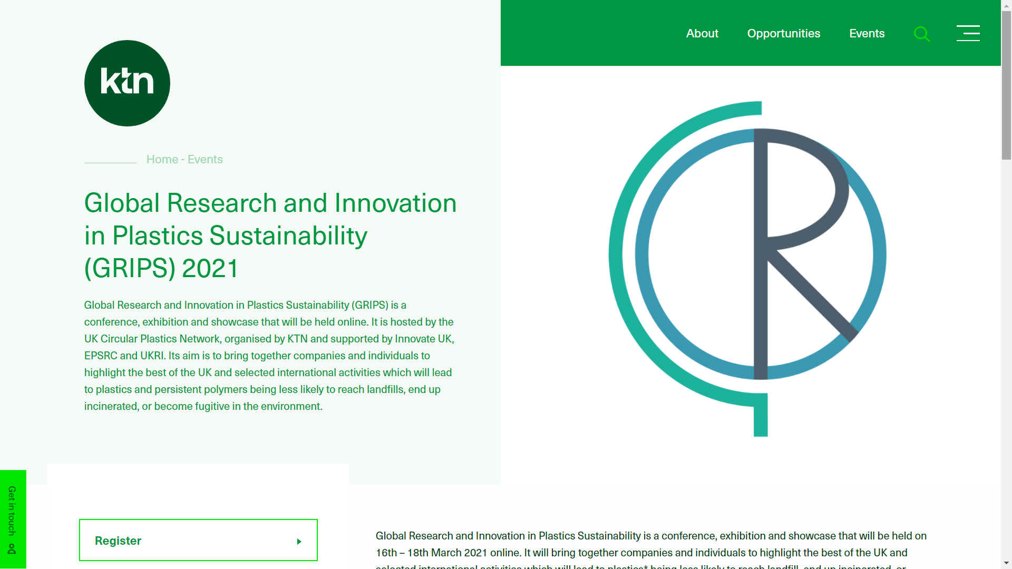
Task: Go to Events breadcrumb link
Action: [205, 159]
